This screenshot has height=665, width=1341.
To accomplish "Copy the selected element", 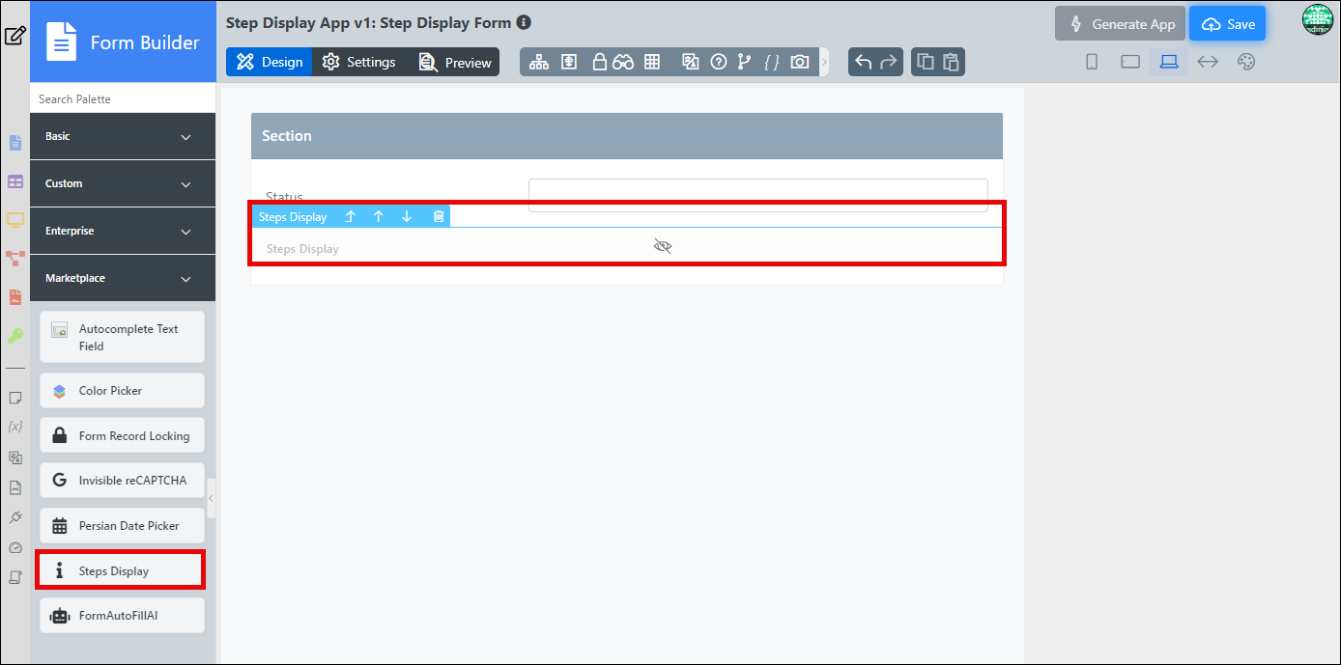I will click(x=926, y=62).
